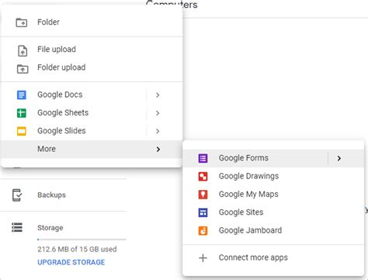The width and height of the screenshot is (368, 280).
Task: Click the Folder upload icon
Action: [x=23, y=69]
